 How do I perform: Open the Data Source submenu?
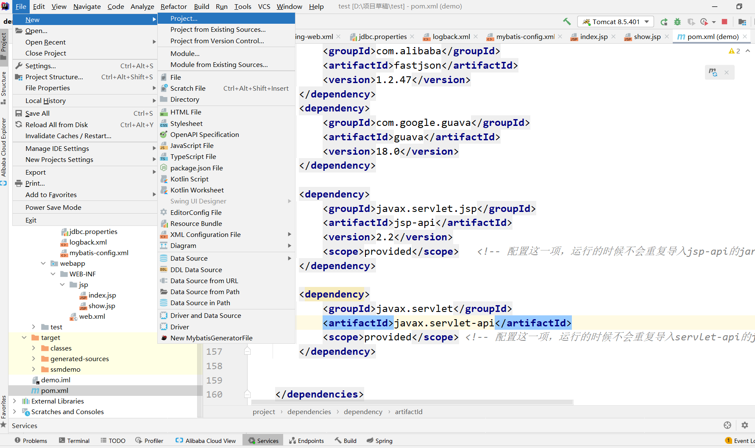click(226, 258)
